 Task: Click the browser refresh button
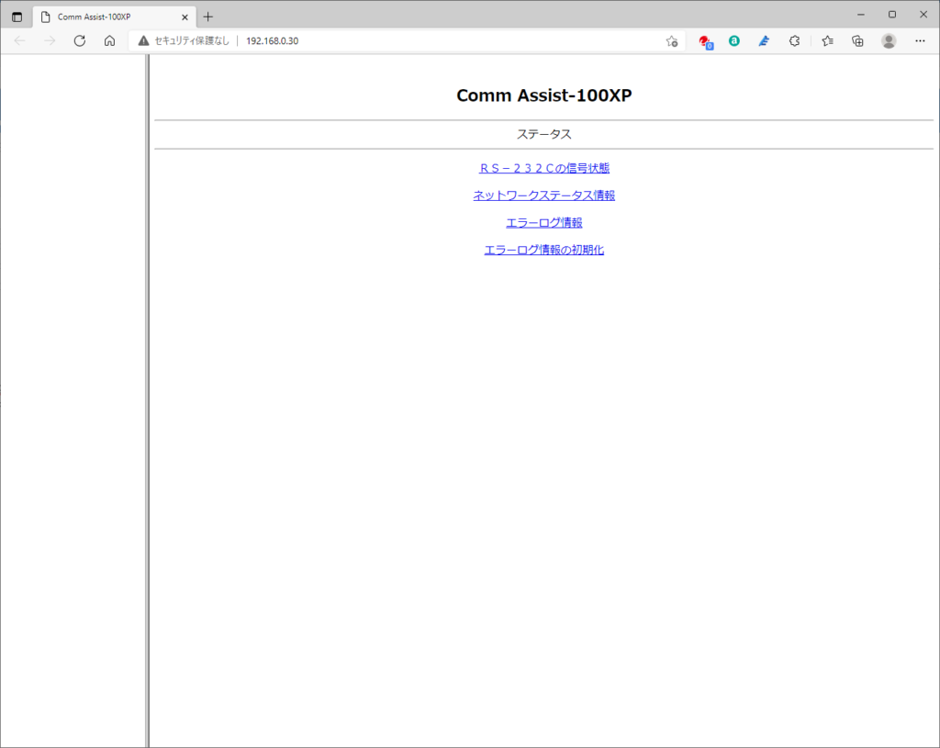coord(80,40)
